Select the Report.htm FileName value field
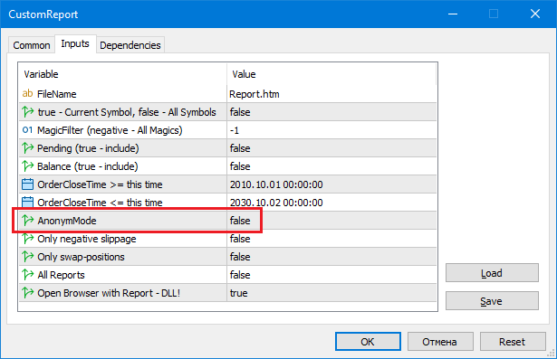This screenshot has width=557, height=359. 331,94
